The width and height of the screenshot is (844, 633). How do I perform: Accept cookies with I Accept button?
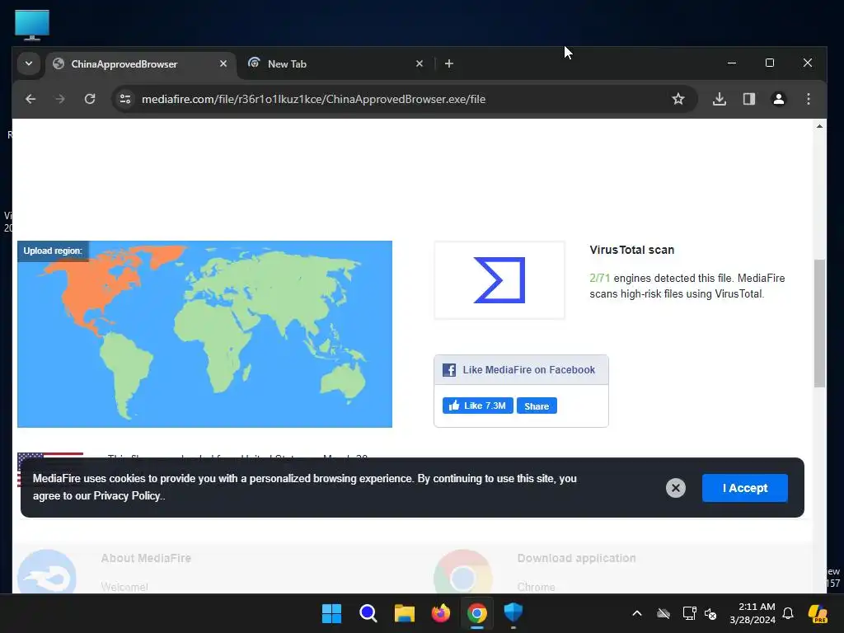pyautogui.click(x=745, y=488)
